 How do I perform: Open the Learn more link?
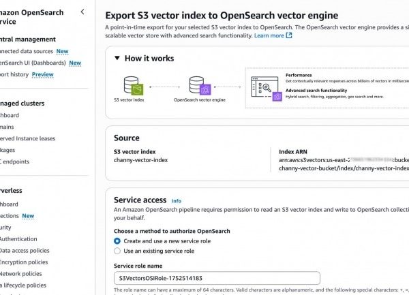pos(269,35)
